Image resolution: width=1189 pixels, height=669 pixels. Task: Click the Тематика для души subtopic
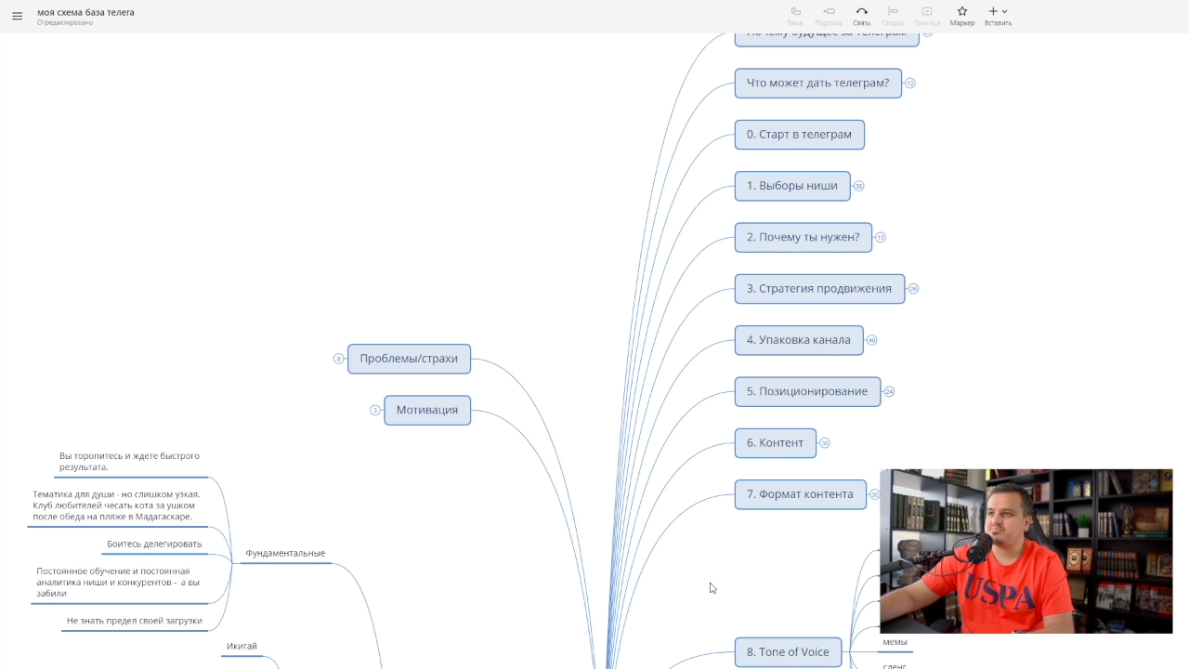pos(116,505)
